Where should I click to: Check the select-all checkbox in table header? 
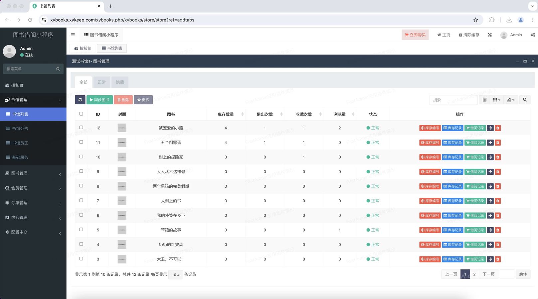click(81, 114)
